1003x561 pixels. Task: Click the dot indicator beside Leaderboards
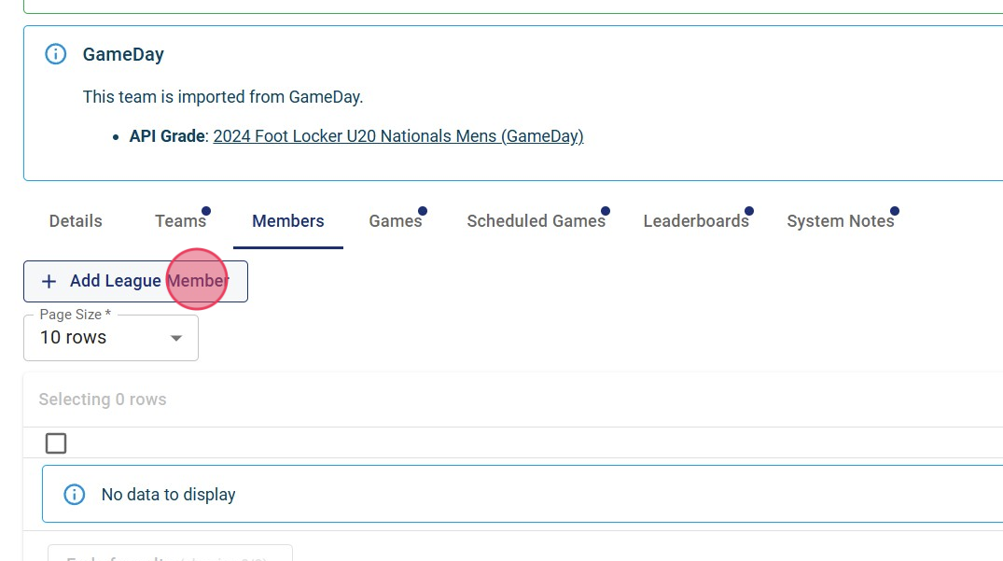[748, 211]
